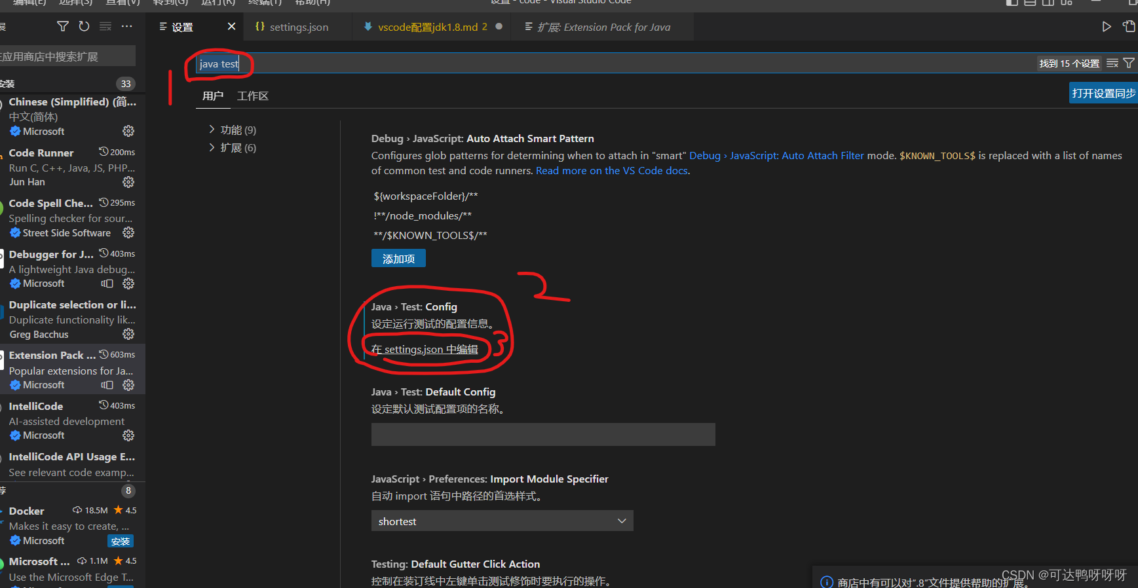The image size is (1138, 588).
Task: Click Java Test Default Config title
Action: 433,392
